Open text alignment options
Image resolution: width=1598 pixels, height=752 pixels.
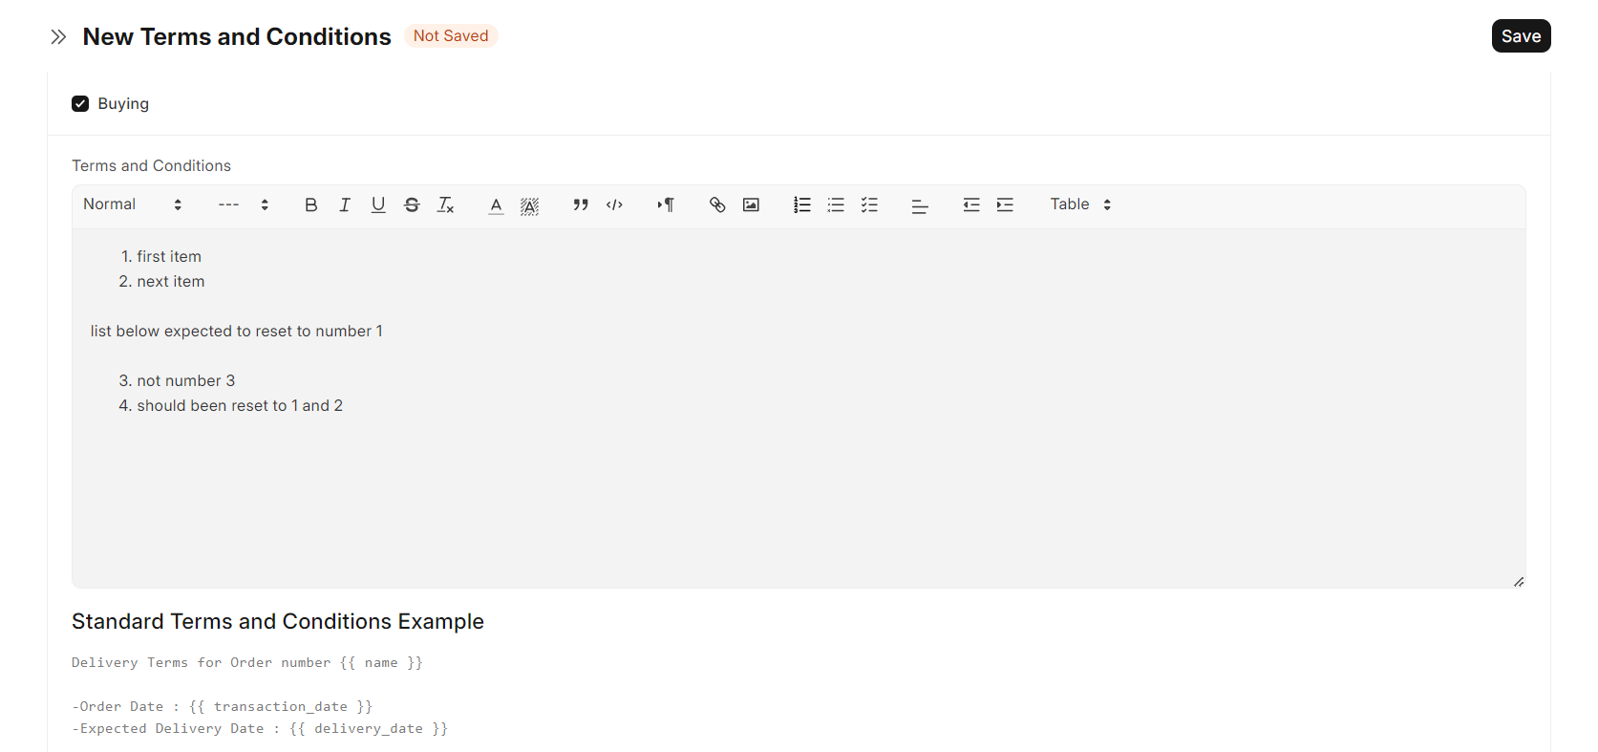920,205
